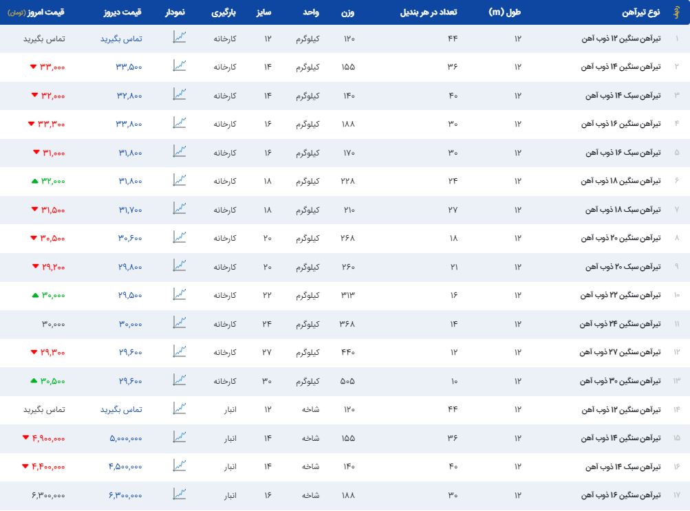View chart icon for row 8
Image resolution: width=690 pixels, height=511 pixels.
pos(180,237)
